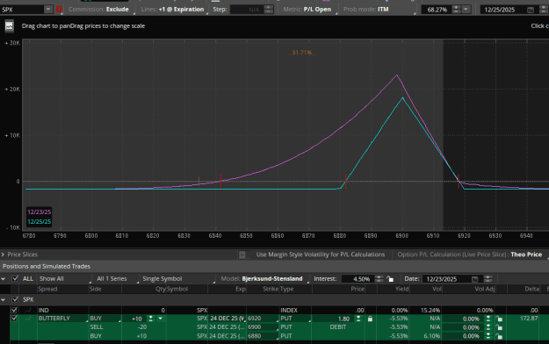Adjust stepper next to the 12/23/2025 date
The width and height of the screenshot is (549, 344).
[488, 279]
